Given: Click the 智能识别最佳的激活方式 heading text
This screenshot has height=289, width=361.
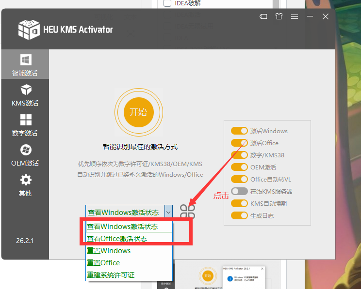Looking at the screenshot, I should [x=140, y=147].
